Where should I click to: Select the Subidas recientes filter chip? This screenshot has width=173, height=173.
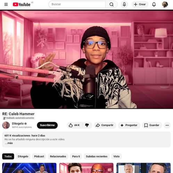tap(97, 156)
